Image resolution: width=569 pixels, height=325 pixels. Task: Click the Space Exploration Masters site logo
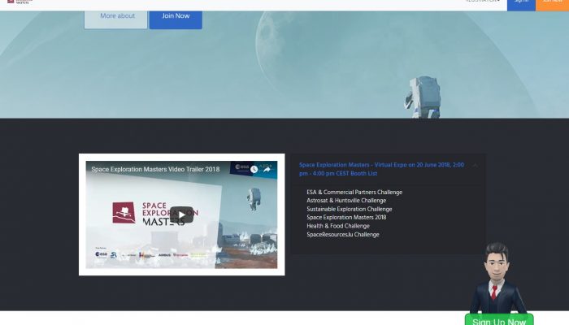coord(16,2)
